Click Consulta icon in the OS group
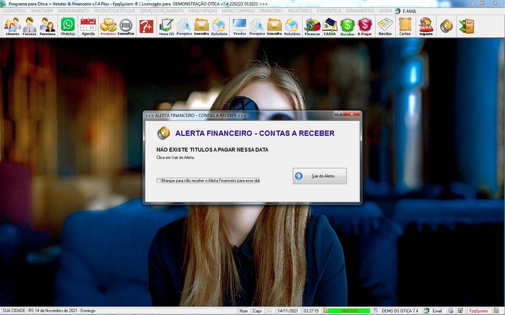 (x=201, y=26)
